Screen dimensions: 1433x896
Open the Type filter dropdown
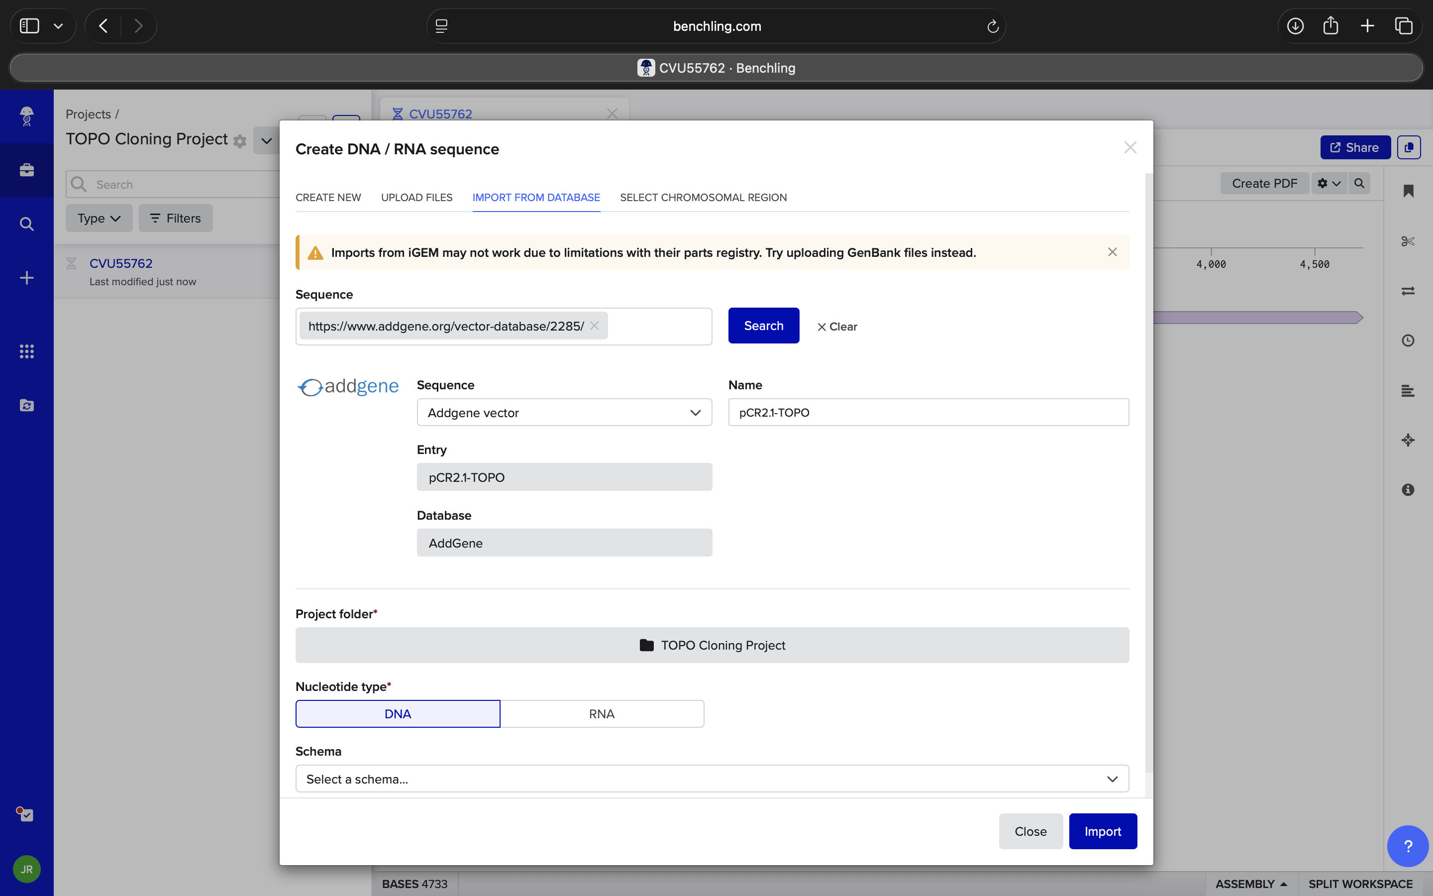pos(99,218)
